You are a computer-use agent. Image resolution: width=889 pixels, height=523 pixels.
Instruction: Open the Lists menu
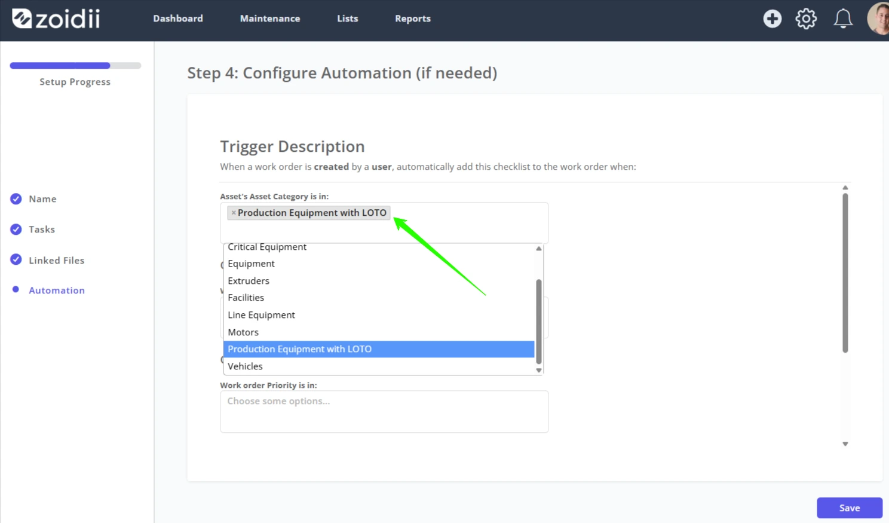[348, 19]
